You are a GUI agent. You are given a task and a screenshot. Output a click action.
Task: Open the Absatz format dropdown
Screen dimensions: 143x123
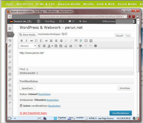(28, 46)
